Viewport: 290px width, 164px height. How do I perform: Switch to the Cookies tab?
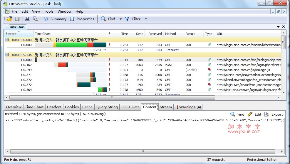72,107
